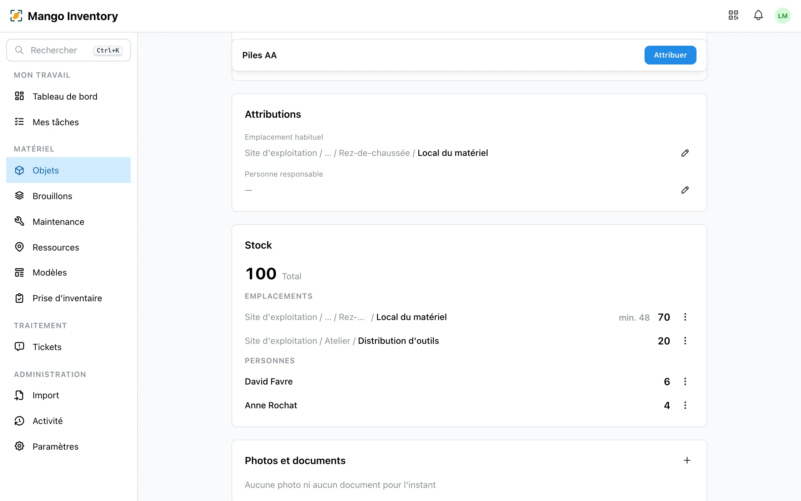The image size is (801, 501).
Task: Open options menu for Distribution d'outils stock
Action: (x=685, y=341)
